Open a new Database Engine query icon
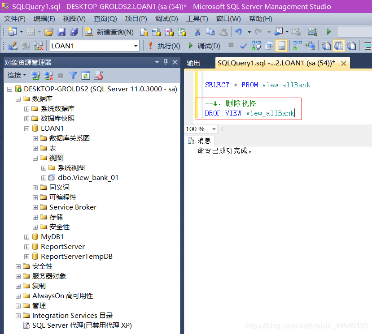This screenshot has height=334, width=372. (144, 32)
